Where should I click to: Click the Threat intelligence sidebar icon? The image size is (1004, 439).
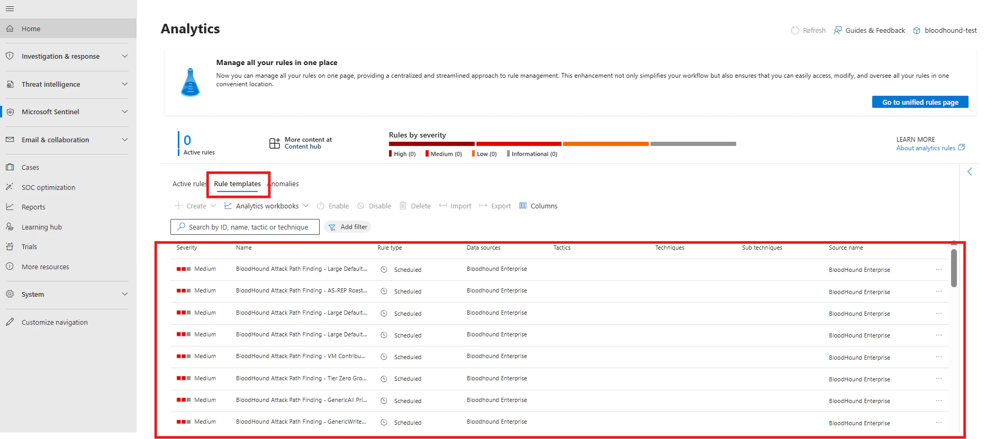(10, 84)
